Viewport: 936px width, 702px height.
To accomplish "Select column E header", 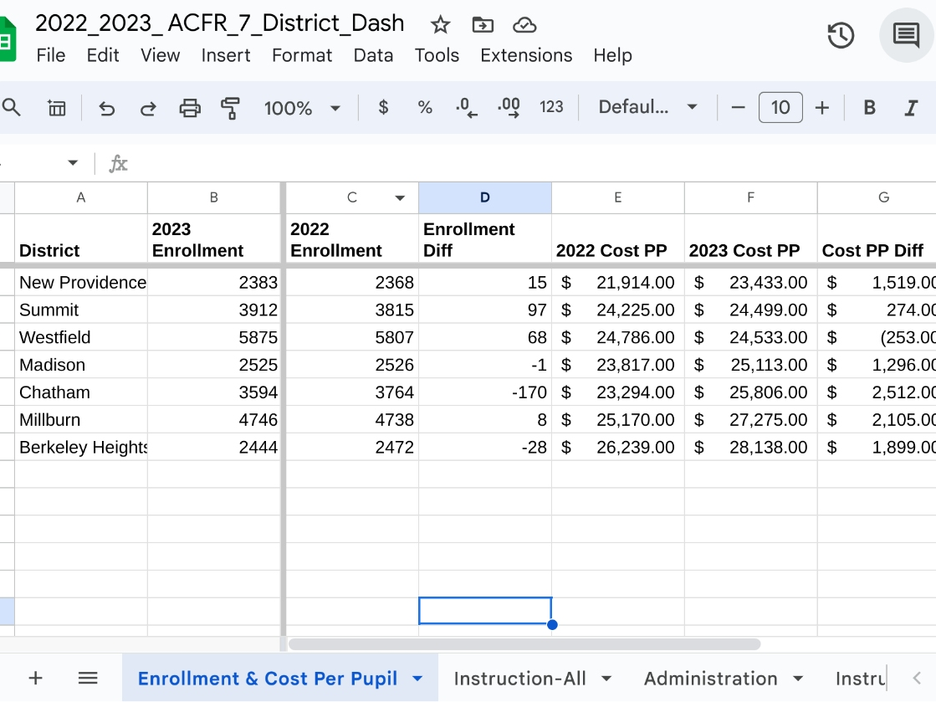I will (618, 197).
